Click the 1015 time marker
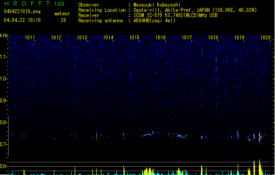The image size is (275, 175). click(x=134, y=38)
